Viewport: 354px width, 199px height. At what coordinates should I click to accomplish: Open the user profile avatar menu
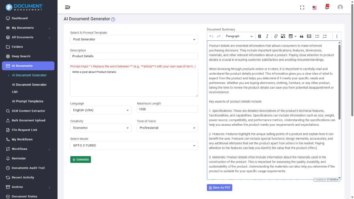[340, 7]
